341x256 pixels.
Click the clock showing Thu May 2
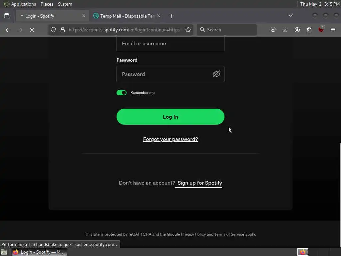[x=319, y=4]
